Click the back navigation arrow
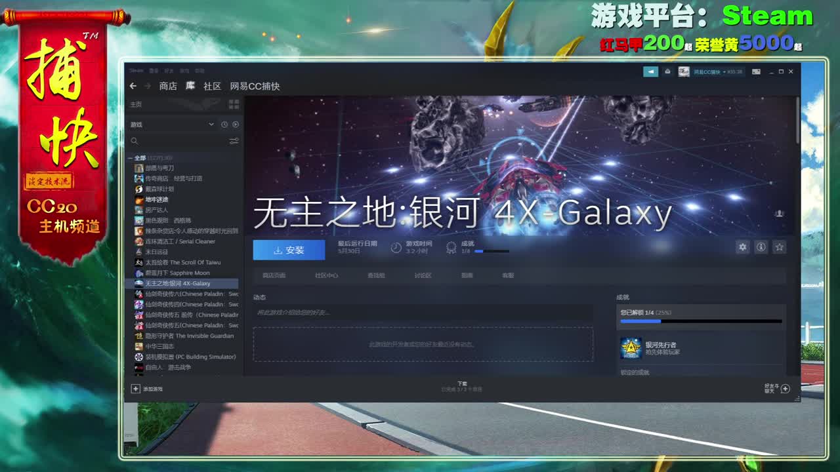This screenshot has width=840, height=472. tap(133, 86)
